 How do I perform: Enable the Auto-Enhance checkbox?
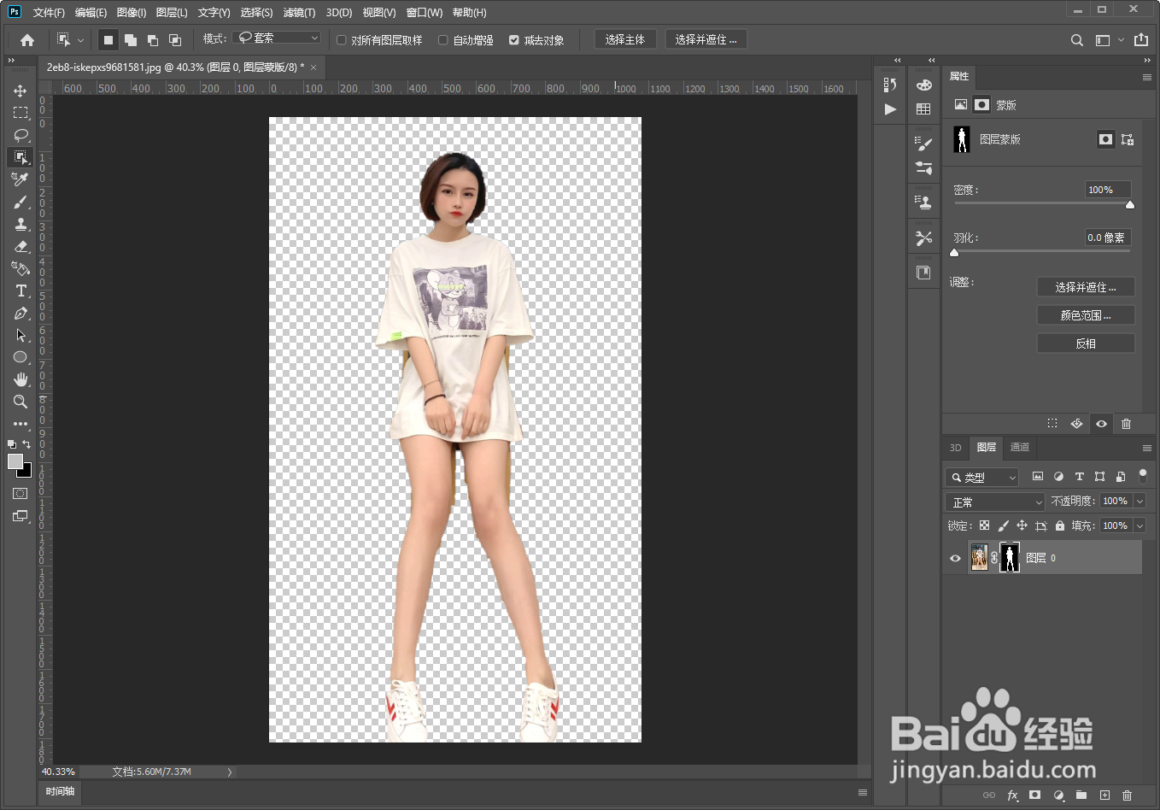443,40
